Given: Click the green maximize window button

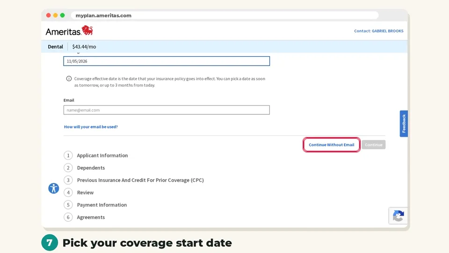Looking at the screenshot, I should 62,15.
